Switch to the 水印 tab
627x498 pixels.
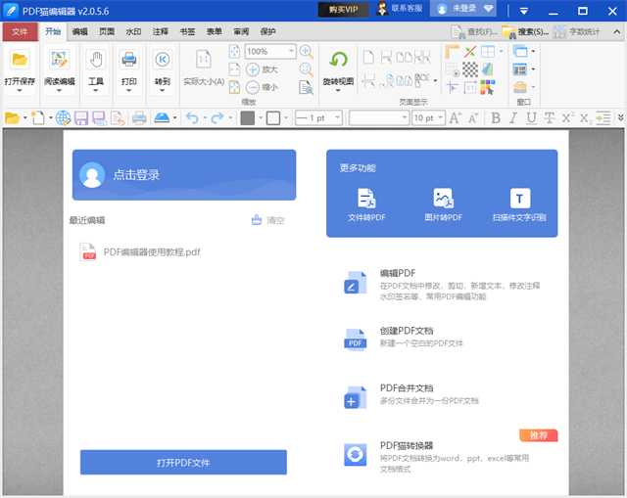coord(133,32)
